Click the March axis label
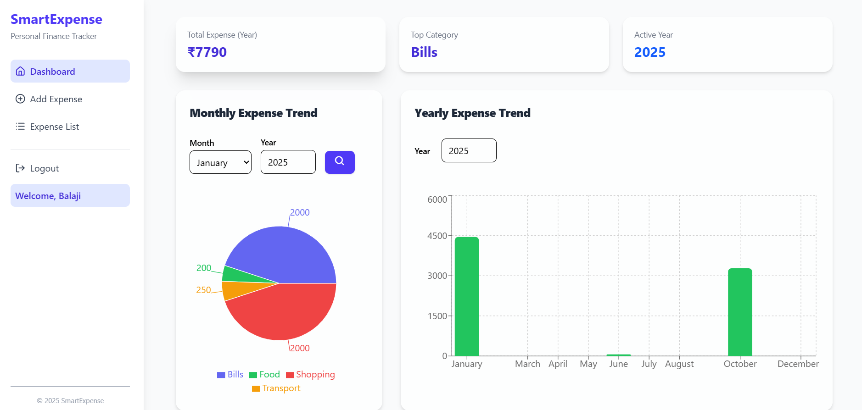 point(527,364)
